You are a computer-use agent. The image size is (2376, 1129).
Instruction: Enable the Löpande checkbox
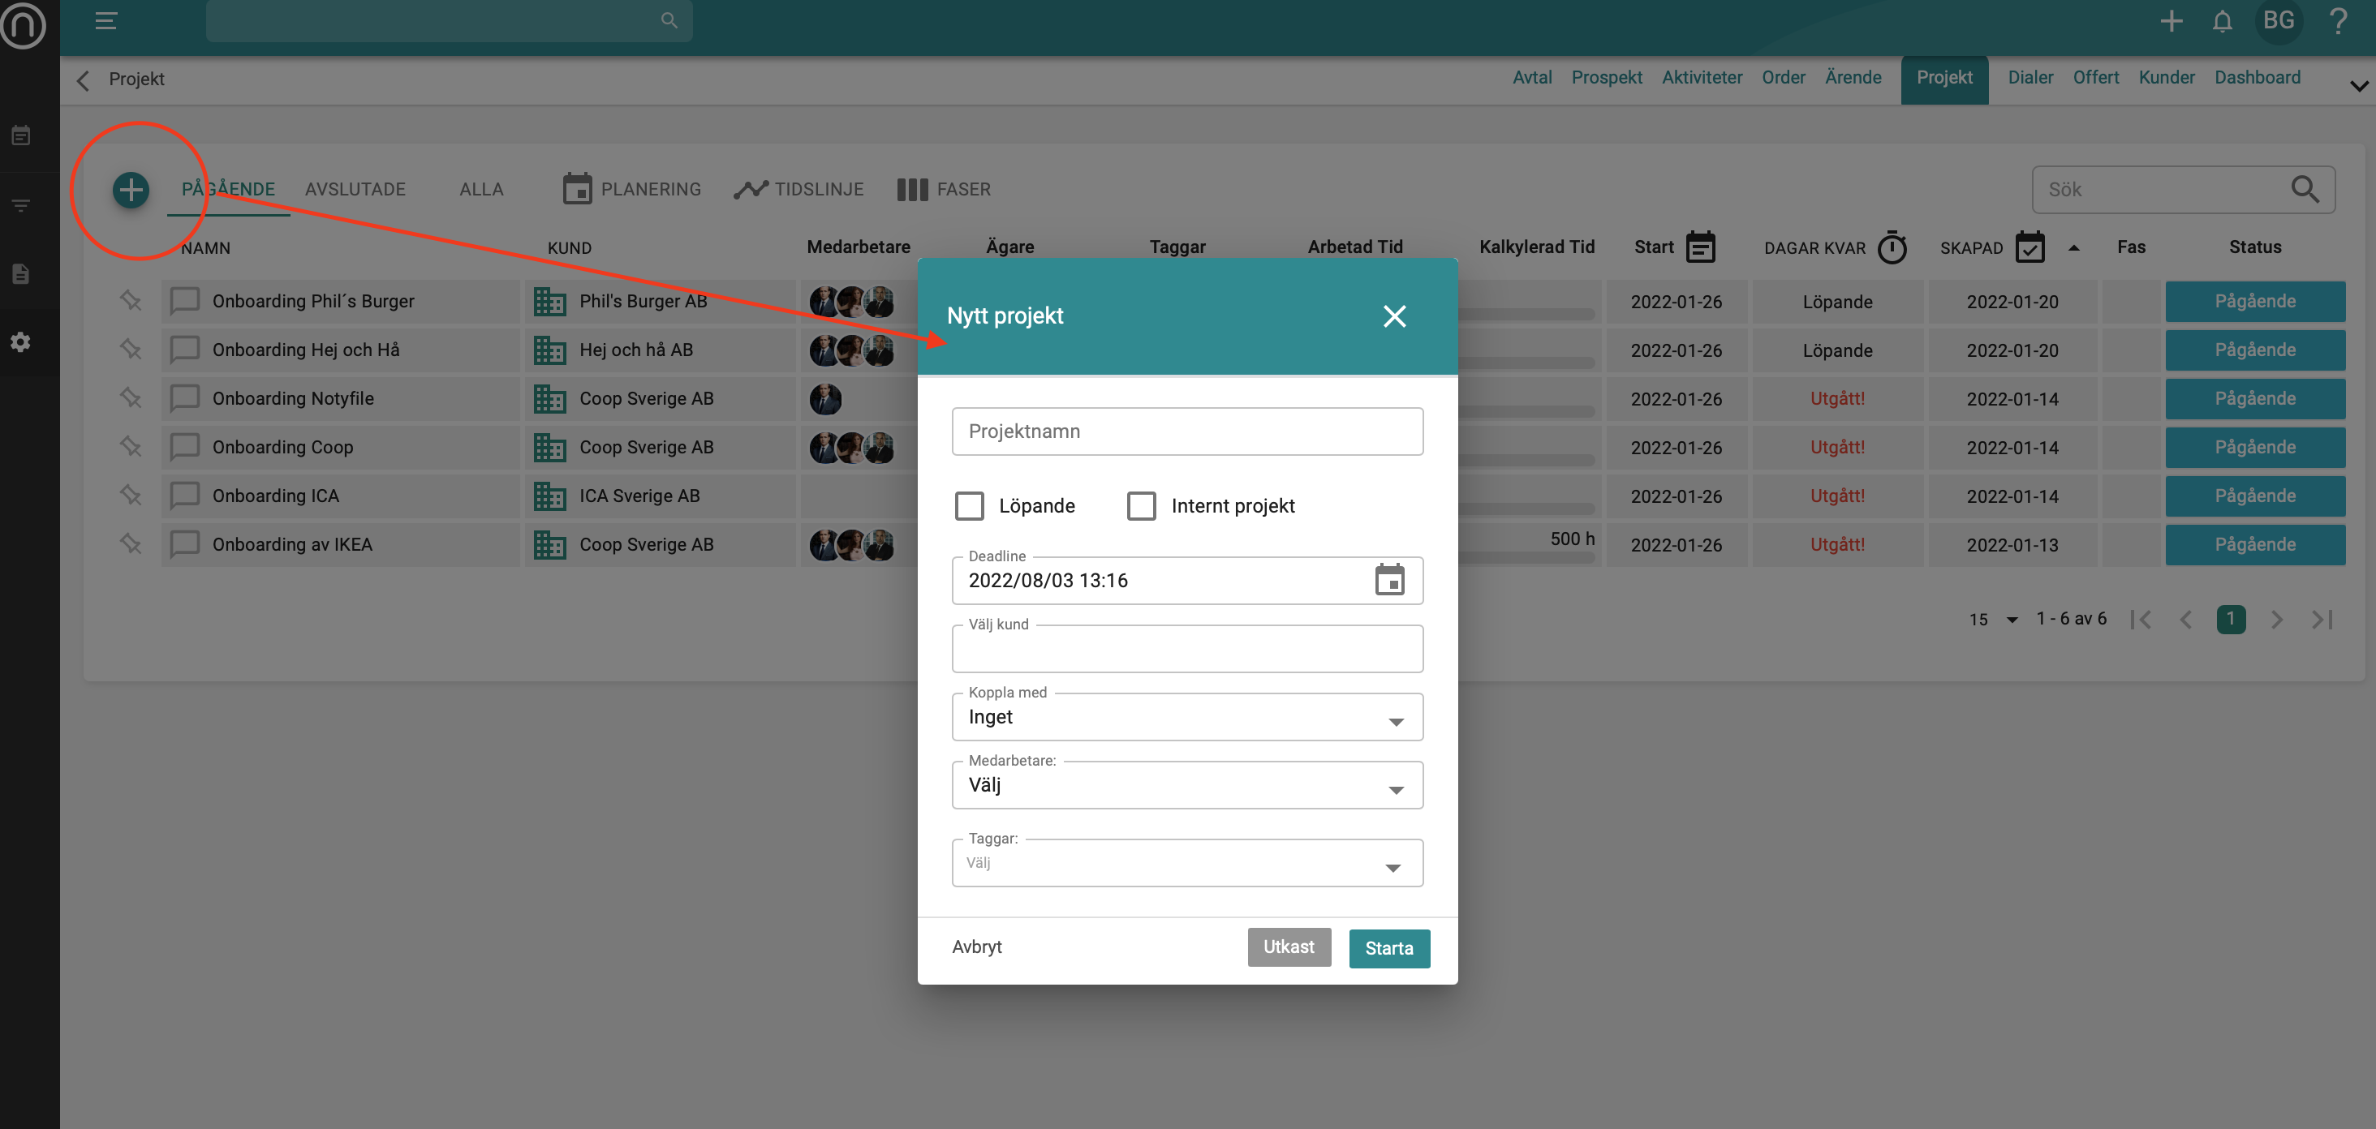(x=970, y=506)
